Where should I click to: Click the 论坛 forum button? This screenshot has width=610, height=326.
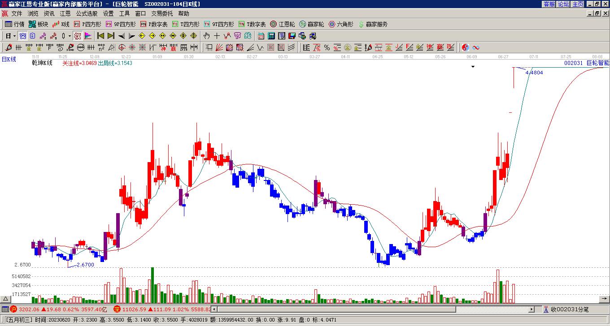pos(563,4)
